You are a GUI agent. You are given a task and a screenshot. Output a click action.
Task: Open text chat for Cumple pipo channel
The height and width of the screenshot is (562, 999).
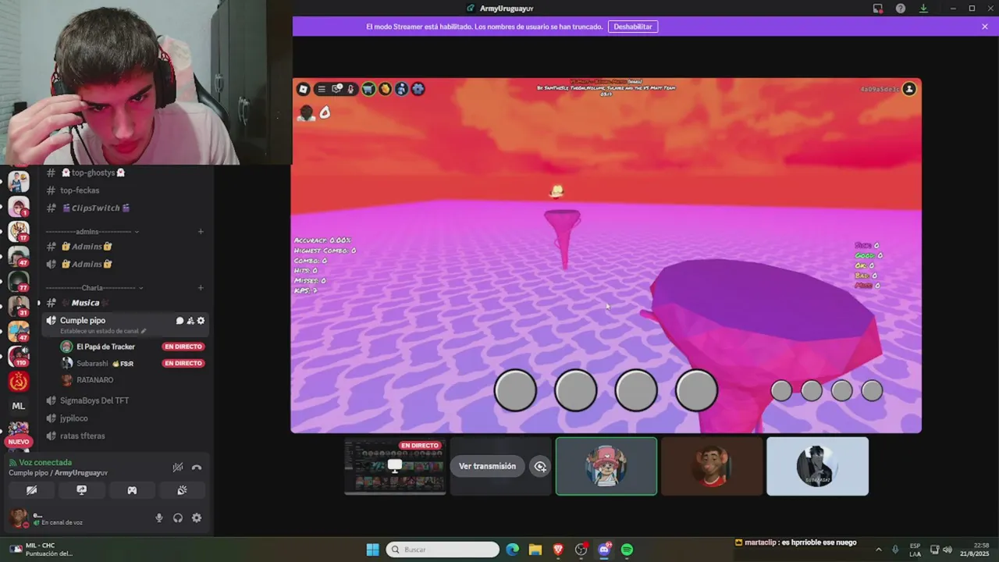point(180,321)
